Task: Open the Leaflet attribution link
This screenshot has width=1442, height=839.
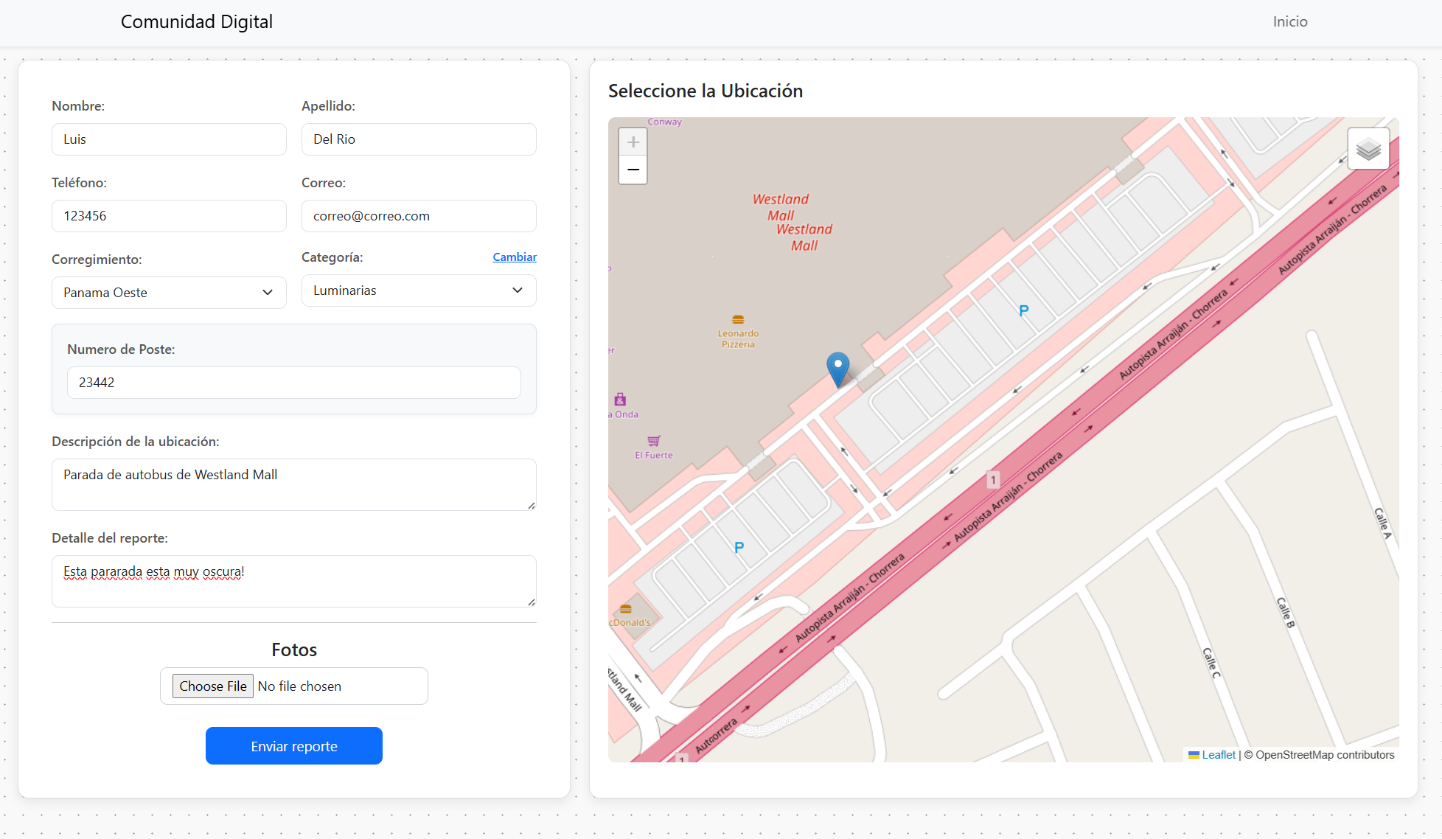Action: tap(1218, 755)
